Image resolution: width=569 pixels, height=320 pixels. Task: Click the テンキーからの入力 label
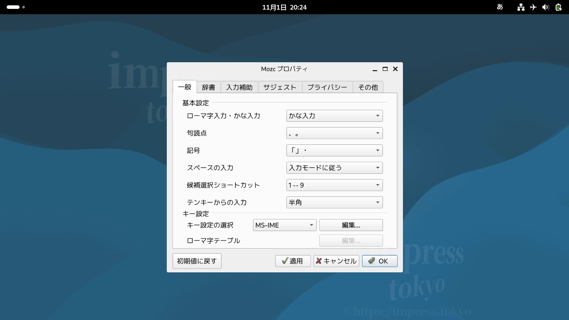point(217,202)
